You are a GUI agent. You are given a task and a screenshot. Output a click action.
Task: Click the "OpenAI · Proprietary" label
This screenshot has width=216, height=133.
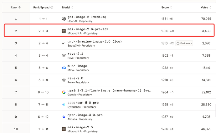point(80,21)
